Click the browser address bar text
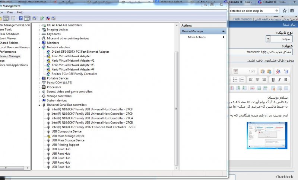Viewport: 298px width, 180px height. pyautogui.click(x=246, y=11)
